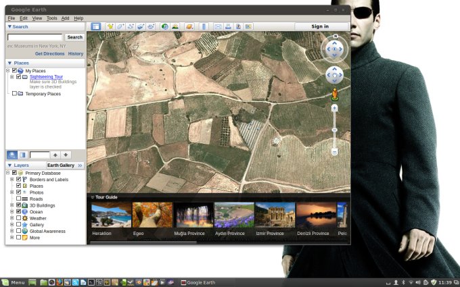Click the zoom out minus button
The image size is (460, 287).
click(x=334, y=152)
